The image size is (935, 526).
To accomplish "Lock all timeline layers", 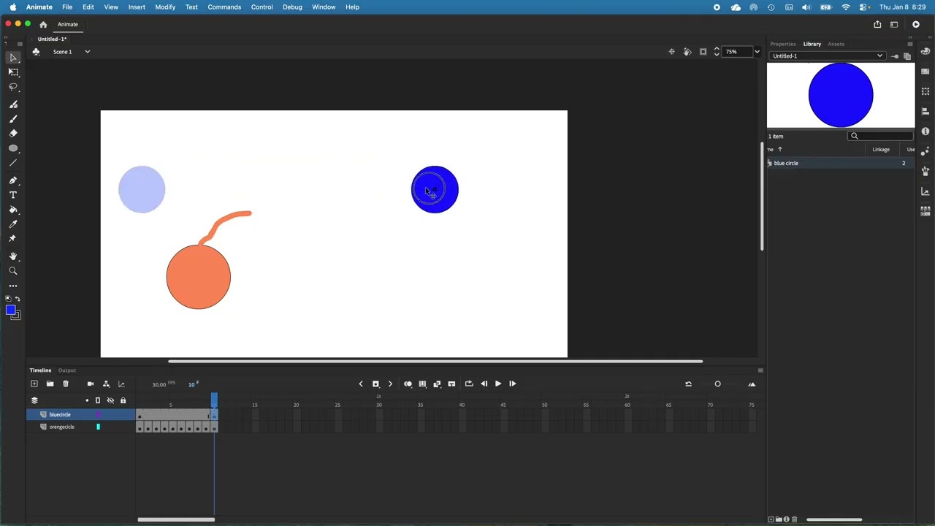I will click(123, 400).
